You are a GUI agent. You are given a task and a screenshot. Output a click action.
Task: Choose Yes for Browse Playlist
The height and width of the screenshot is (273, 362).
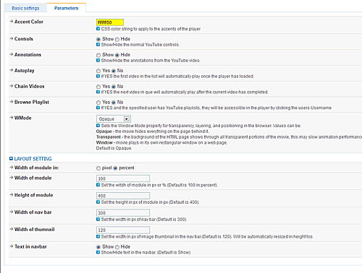(98, 103)
